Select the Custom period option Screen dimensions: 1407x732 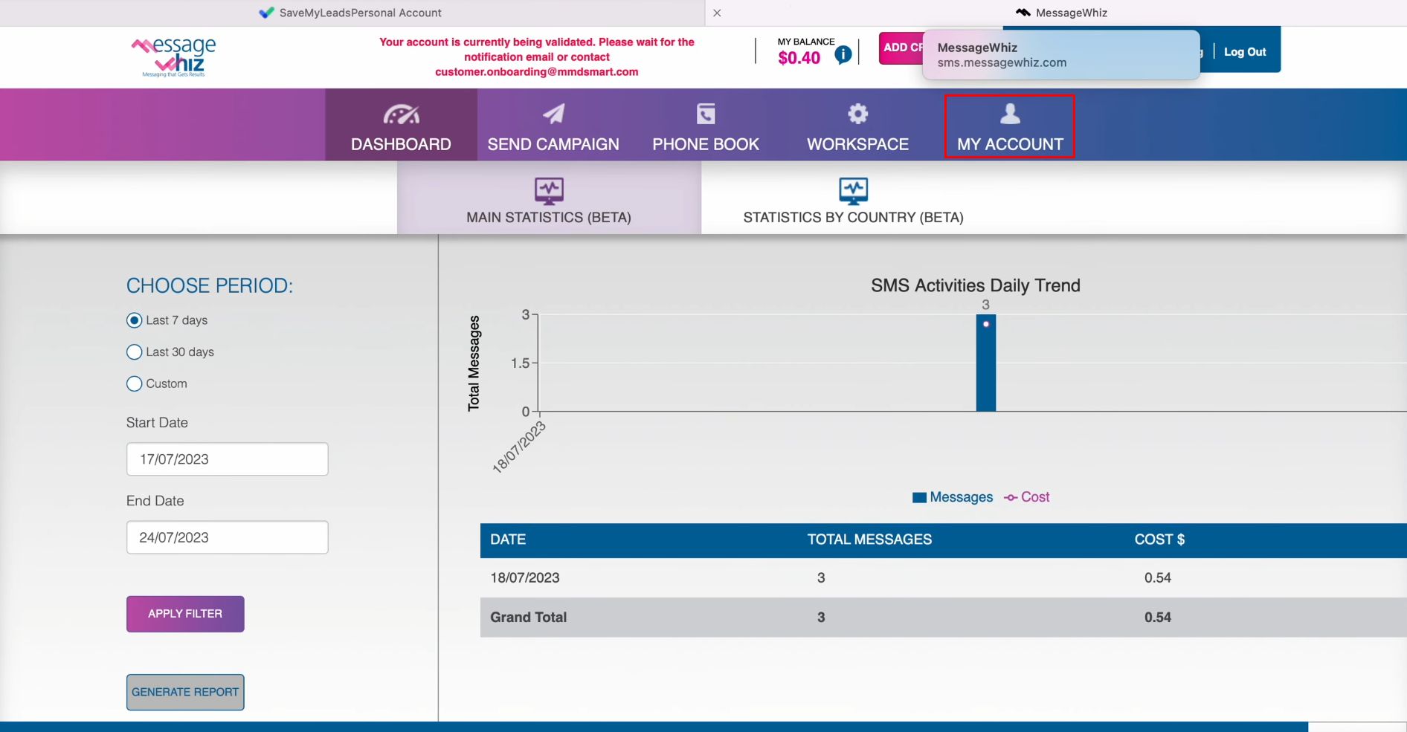135,384
